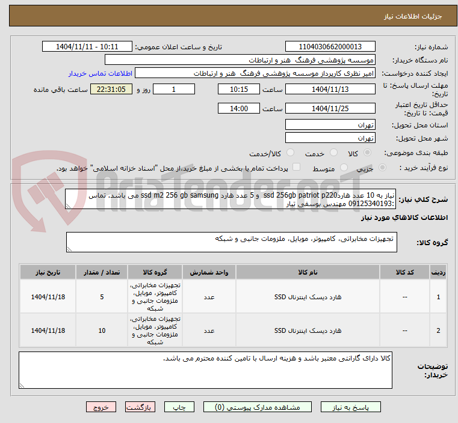Click the validity time field 14:00

239,108
